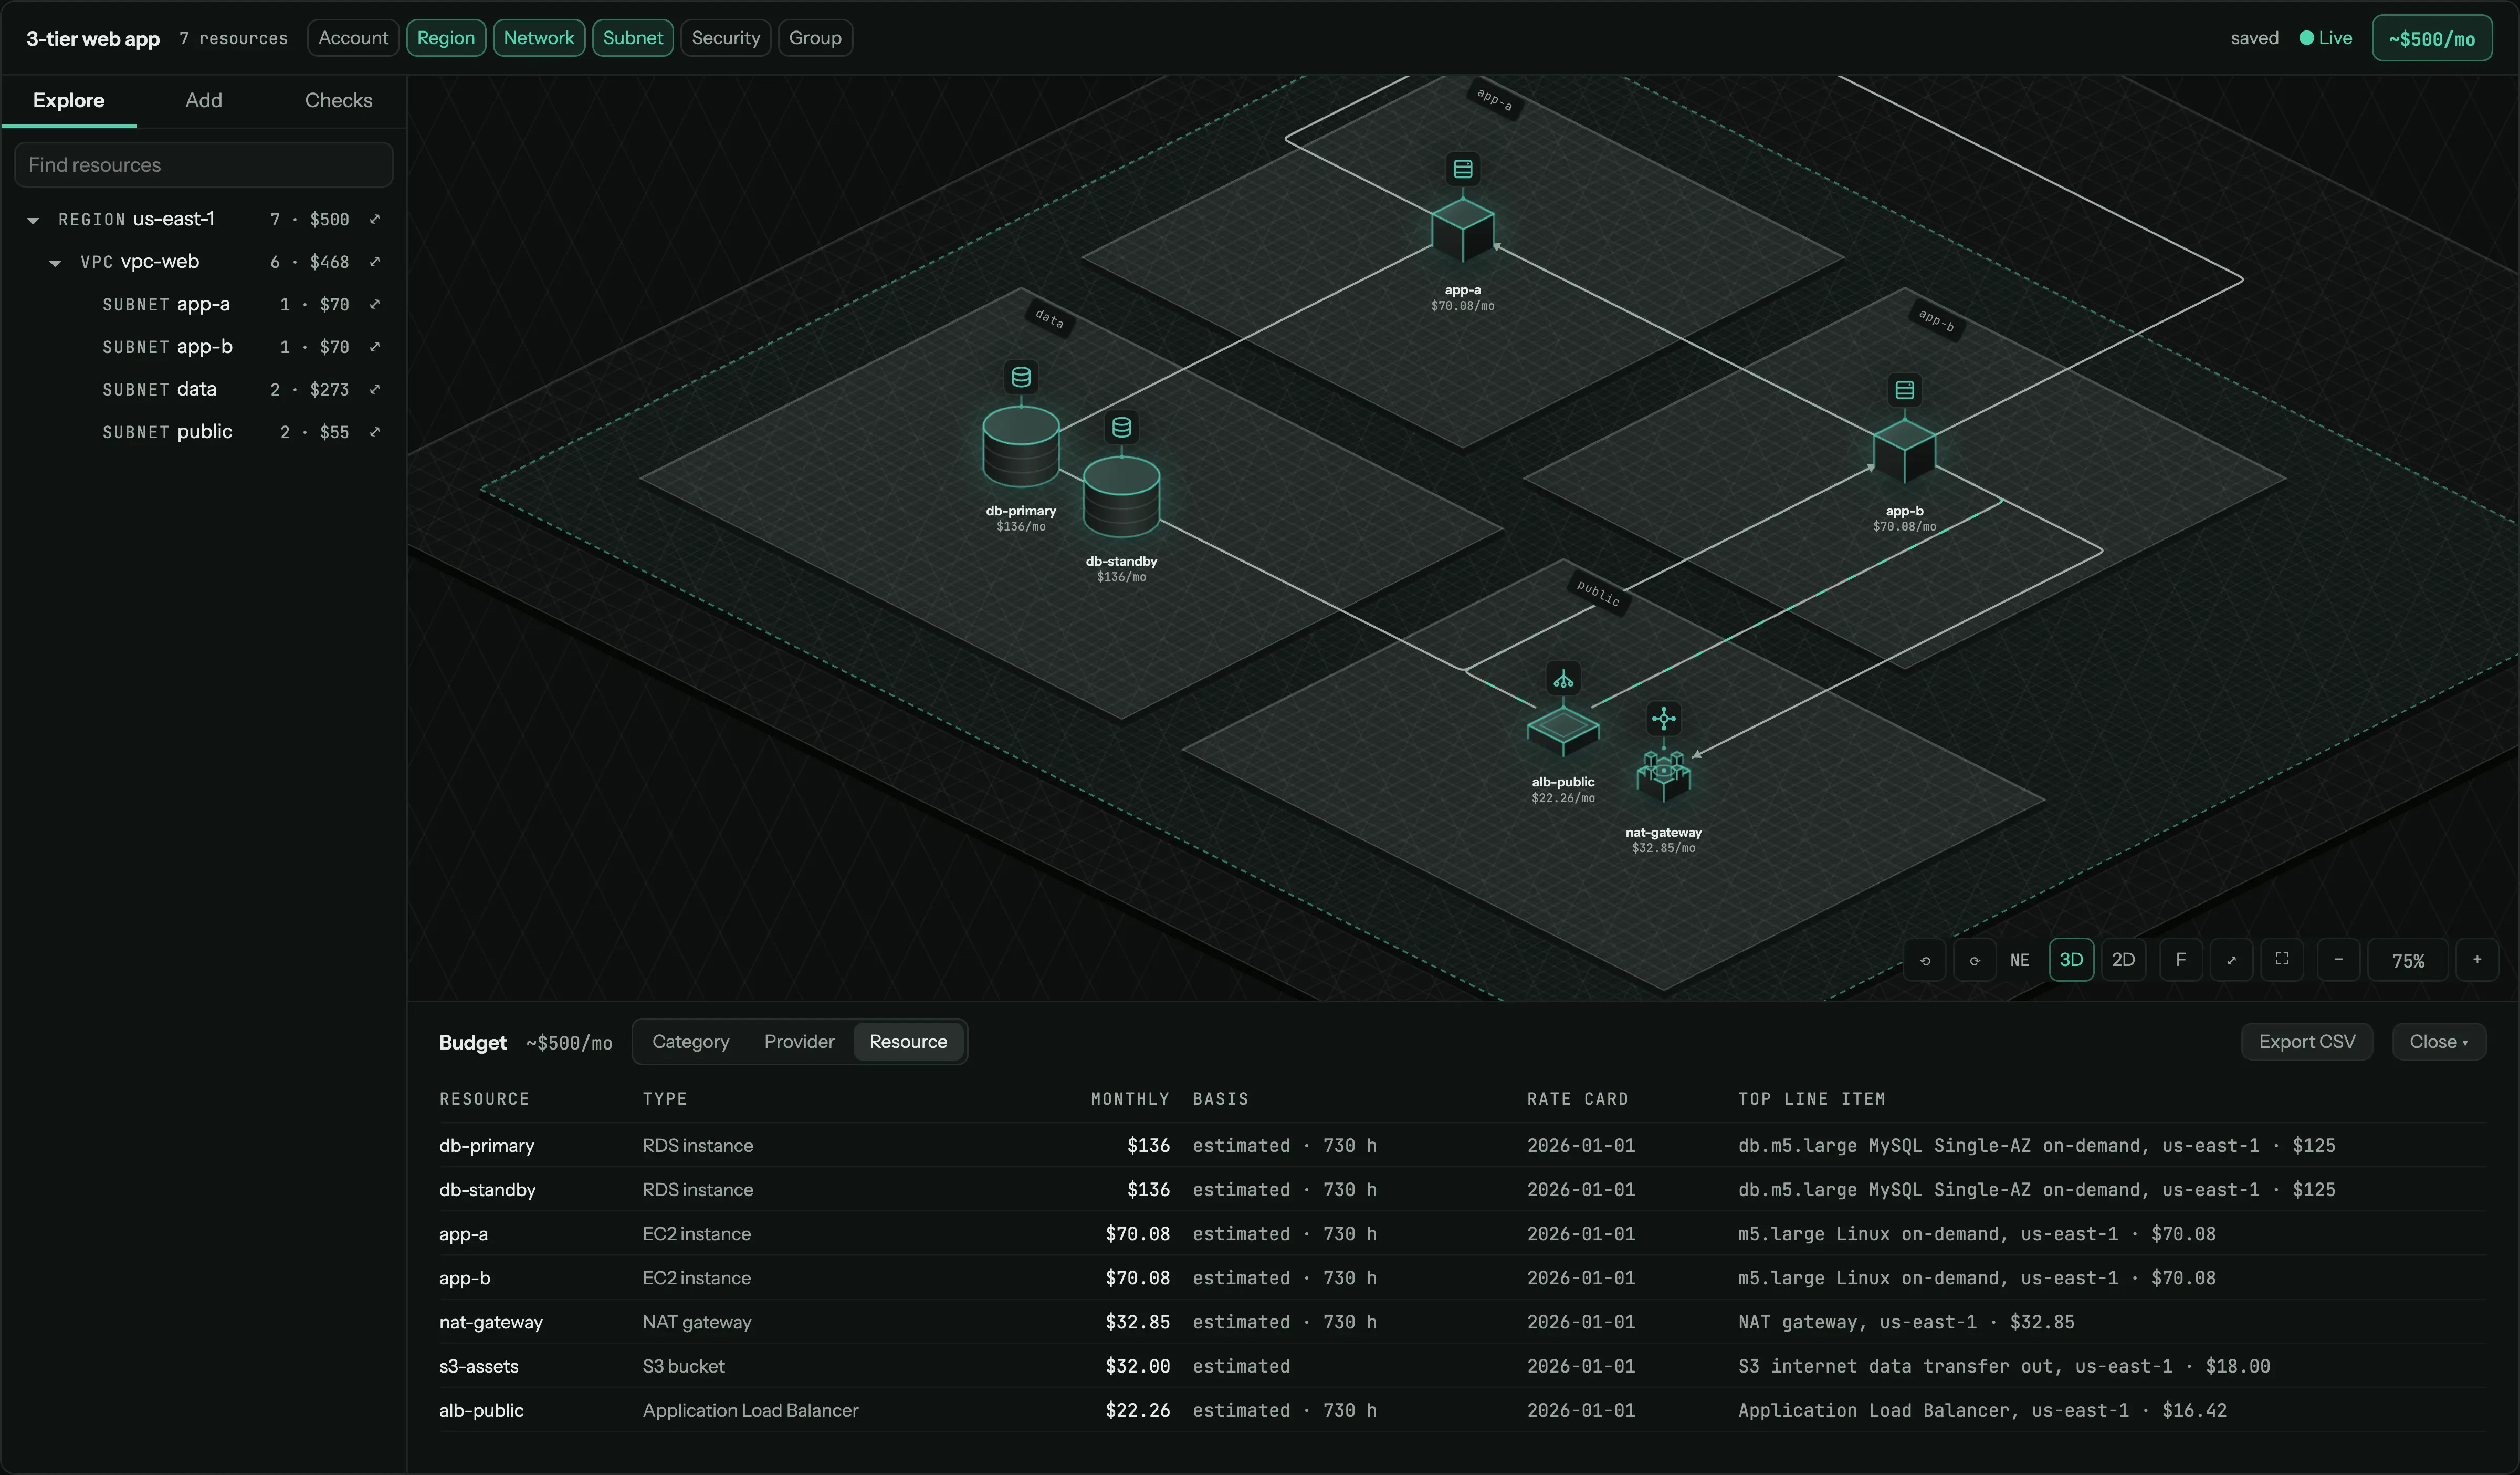The height and width of the screenshot is (1475, 2520).
Task: Collapse the VPC vpc-web tree node
Action: pos(55,263)
